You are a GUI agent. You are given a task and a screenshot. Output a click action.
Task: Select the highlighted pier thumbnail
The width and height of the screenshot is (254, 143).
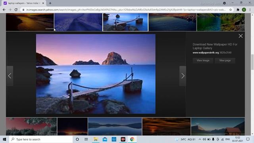coord(125,22)
